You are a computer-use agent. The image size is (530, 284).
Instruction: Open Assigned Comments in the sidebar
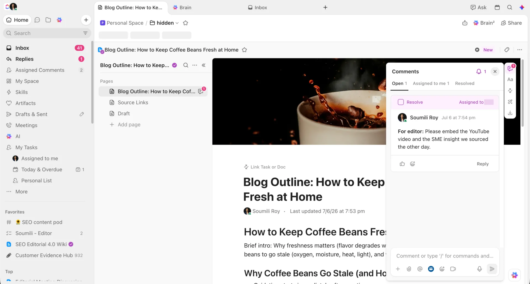[46, 70]
